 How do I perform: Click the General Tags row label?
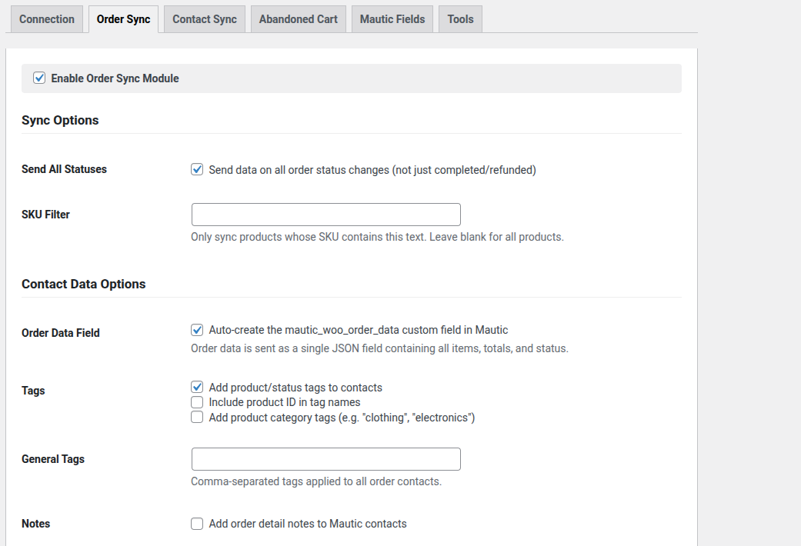53,459
